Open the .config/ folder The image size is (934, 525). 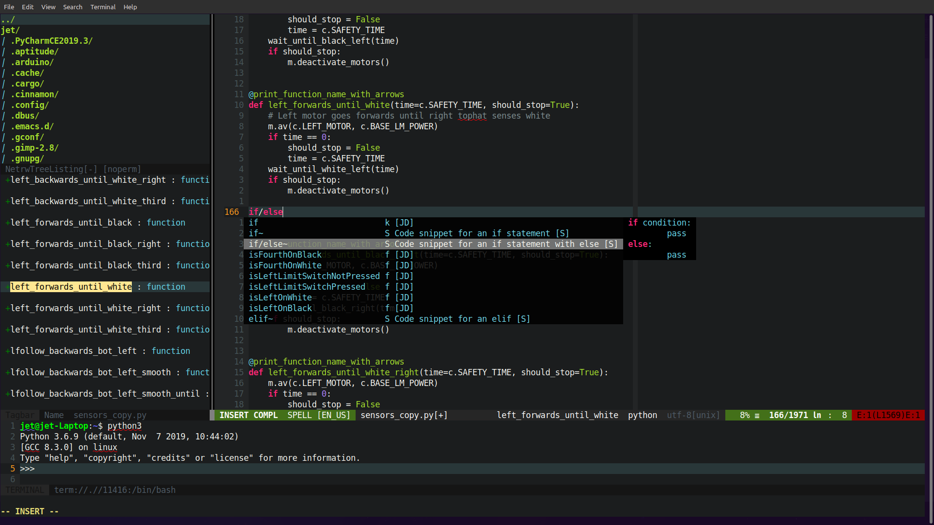pos(30,105)
